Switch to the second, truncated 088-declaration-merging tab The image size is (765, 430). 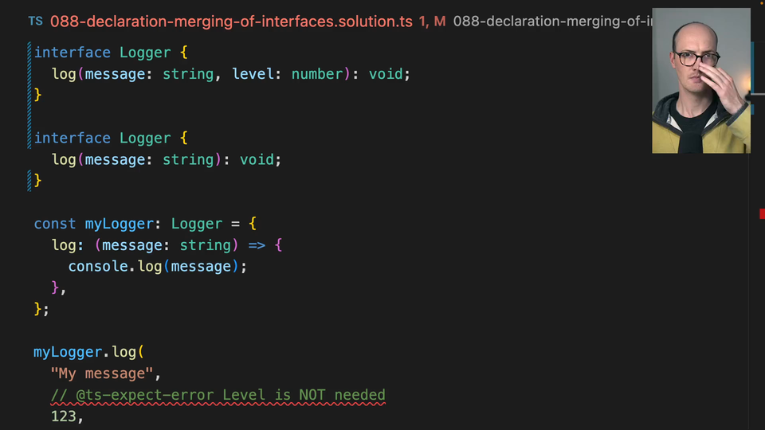point(551,21)
